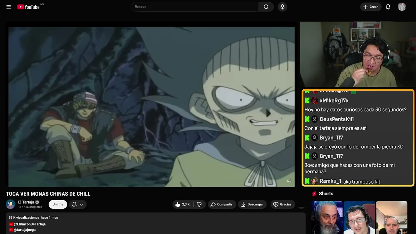The height and width of the screenshot is (234, 416).
Task: Click the Shorts section icon
Action: click(314, 194)
